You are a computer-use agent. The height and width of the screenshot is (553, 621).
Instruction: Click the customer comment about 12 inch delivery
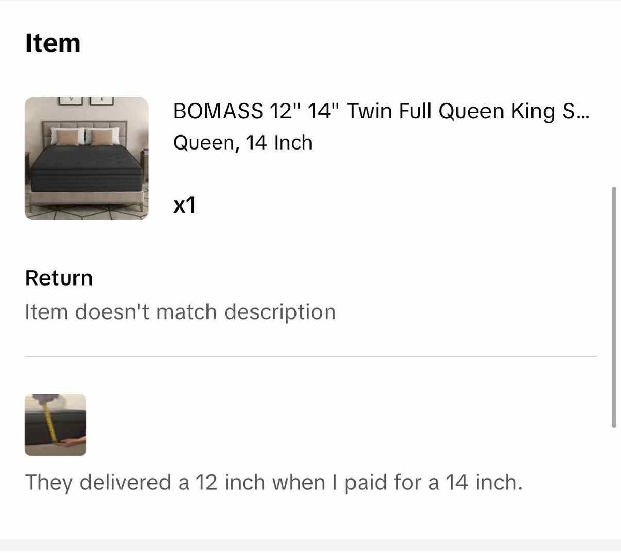[x=275, y=482]
